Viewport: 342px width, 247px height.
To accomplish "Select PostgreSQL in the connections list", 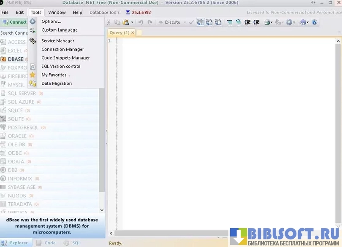I will 23,127.
